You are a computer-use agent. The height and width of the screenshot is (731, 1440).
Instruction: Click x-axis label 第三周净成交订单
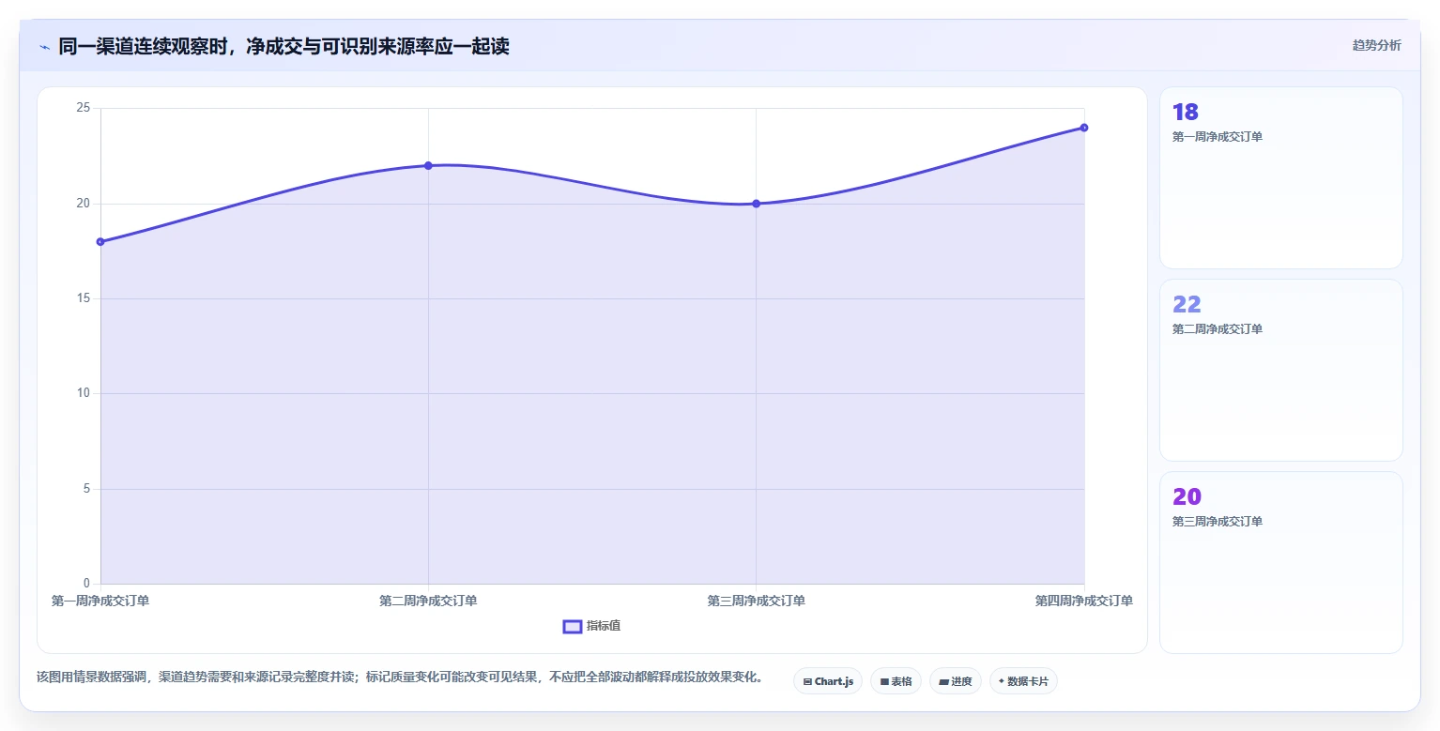756,602
